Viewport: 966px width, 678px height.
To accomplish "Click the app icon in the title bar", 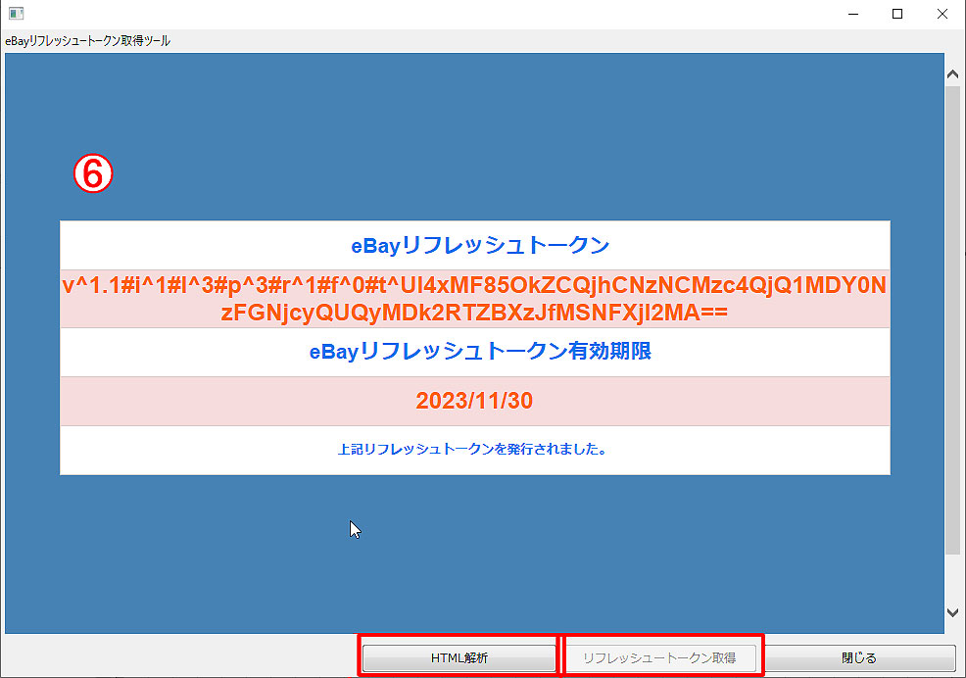I will tap(16, 13).
